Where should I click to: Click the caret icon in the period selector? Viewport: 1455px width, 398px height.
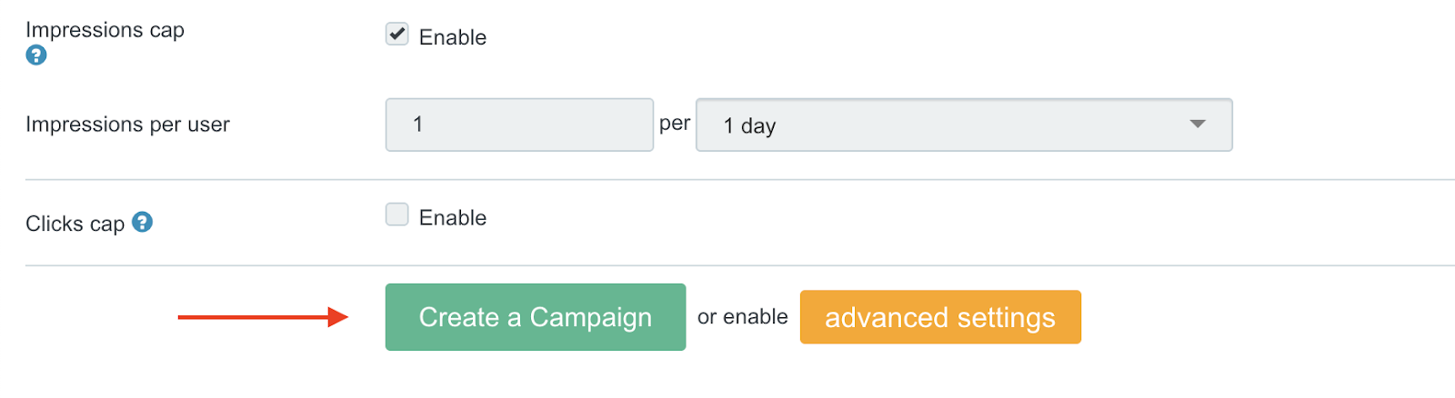click(x=1198, y=124)
